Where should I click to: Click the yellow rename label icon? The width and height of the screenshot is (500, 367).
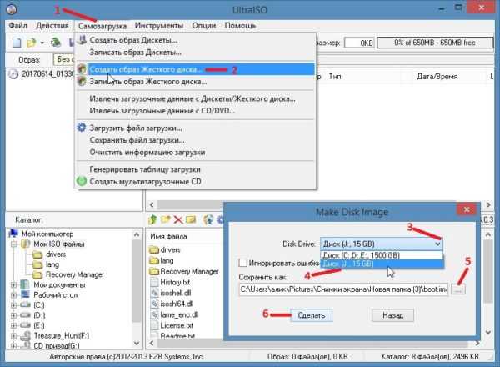[191, 219]
